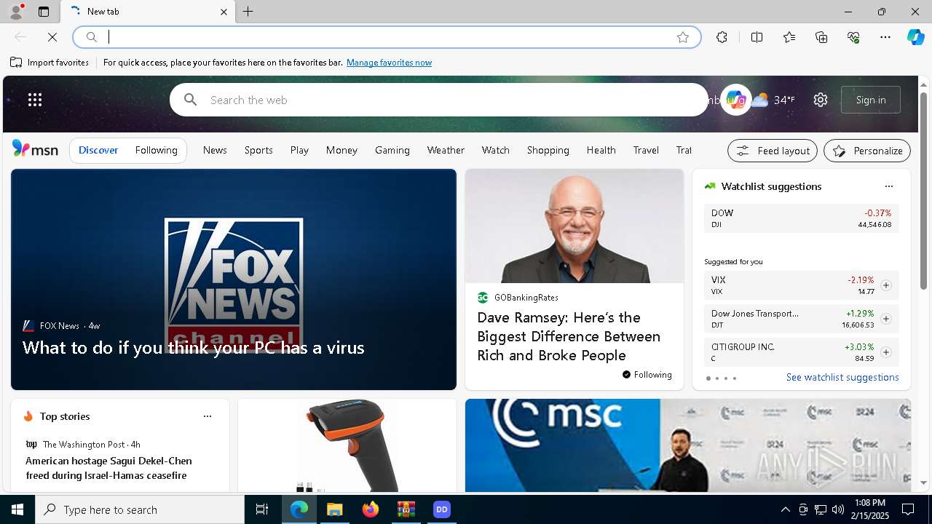Open the barcode scanner product card
Screen dimensions: 932x524
pyautogui.click(x=347, y=445)
